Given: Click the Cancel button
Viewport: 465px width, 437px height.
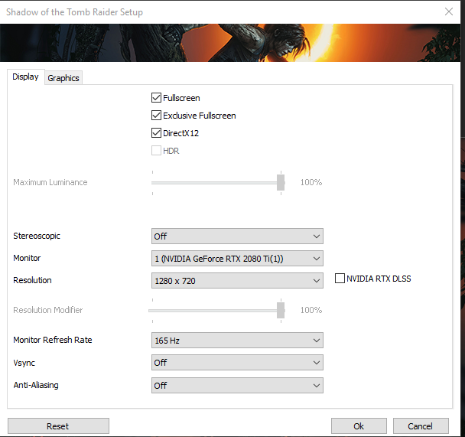Looking at the screenshot, I should (x=421, y=426).
